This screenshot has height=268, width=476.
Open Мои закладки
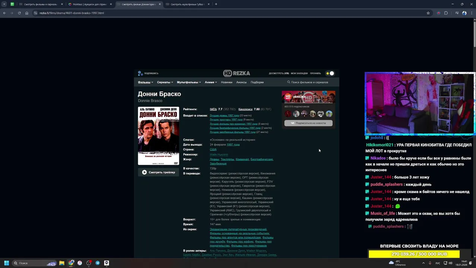tap(299, 73)
